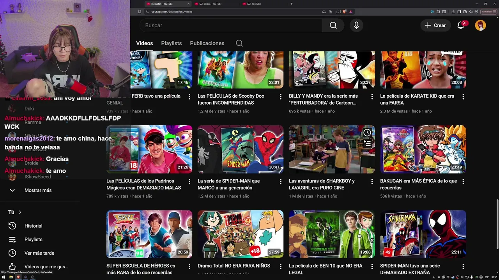Open options menu for SHARKBOY y LAVAGIRL video

click(x=372, y=182)
